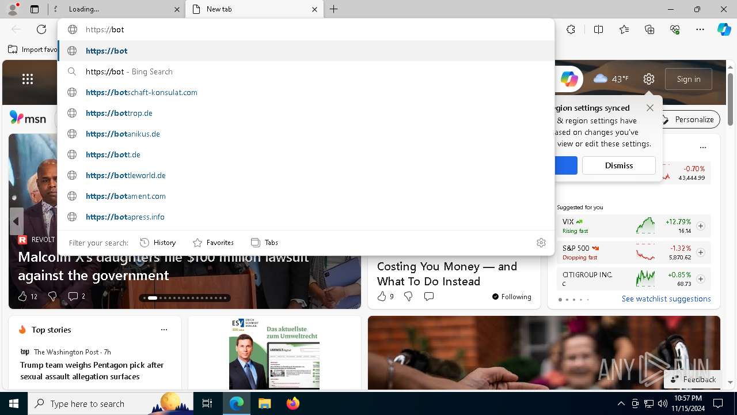Screen dimensions: 737x415
Task: Add VIX to watchlist
Action: [701, 226]
